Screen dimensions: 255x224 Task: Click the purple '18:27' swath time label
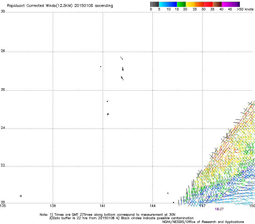point(219,209)
